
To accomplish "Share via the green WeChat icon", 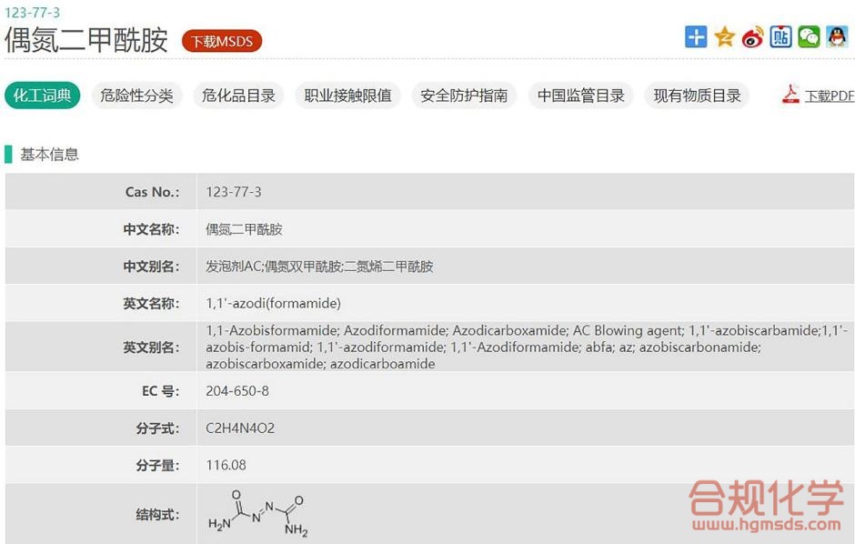I will pyautogui.click(x=809, y=37).
